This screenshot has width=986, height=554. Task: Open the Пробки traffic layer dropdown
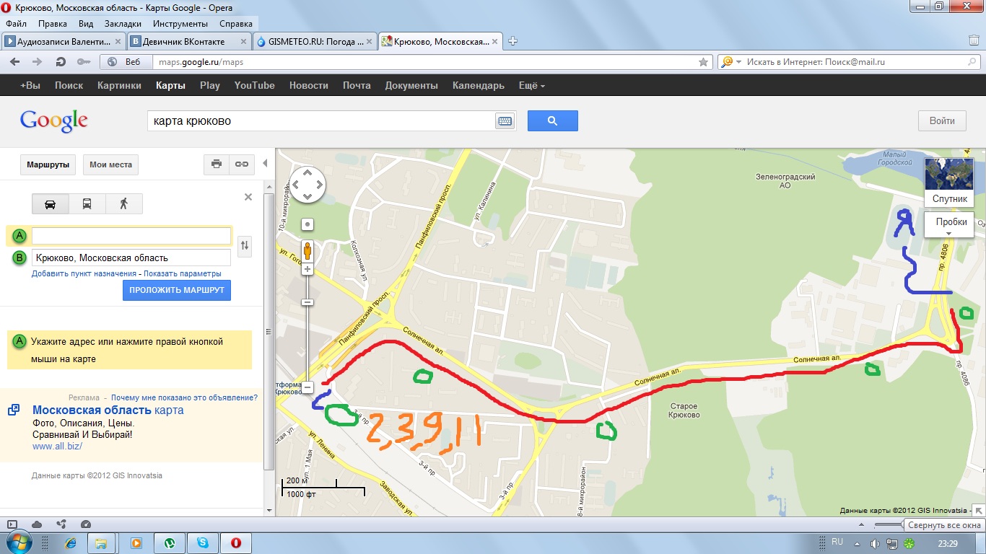949,225
